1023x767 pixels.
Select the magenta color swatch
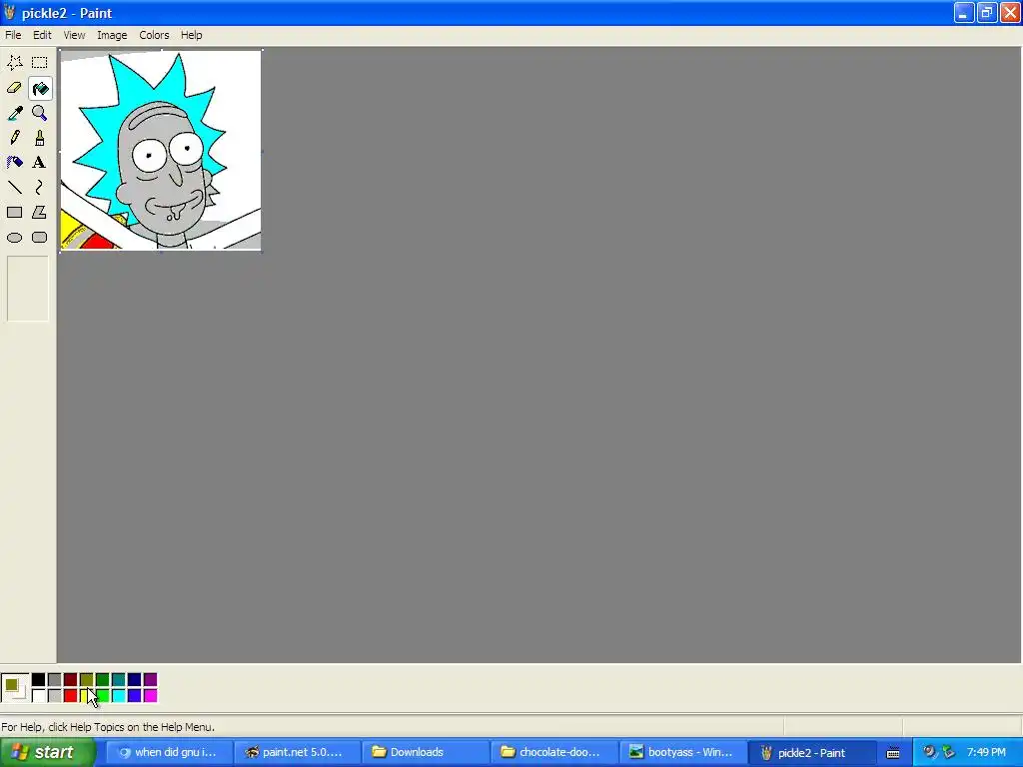[x=150, y=696]
